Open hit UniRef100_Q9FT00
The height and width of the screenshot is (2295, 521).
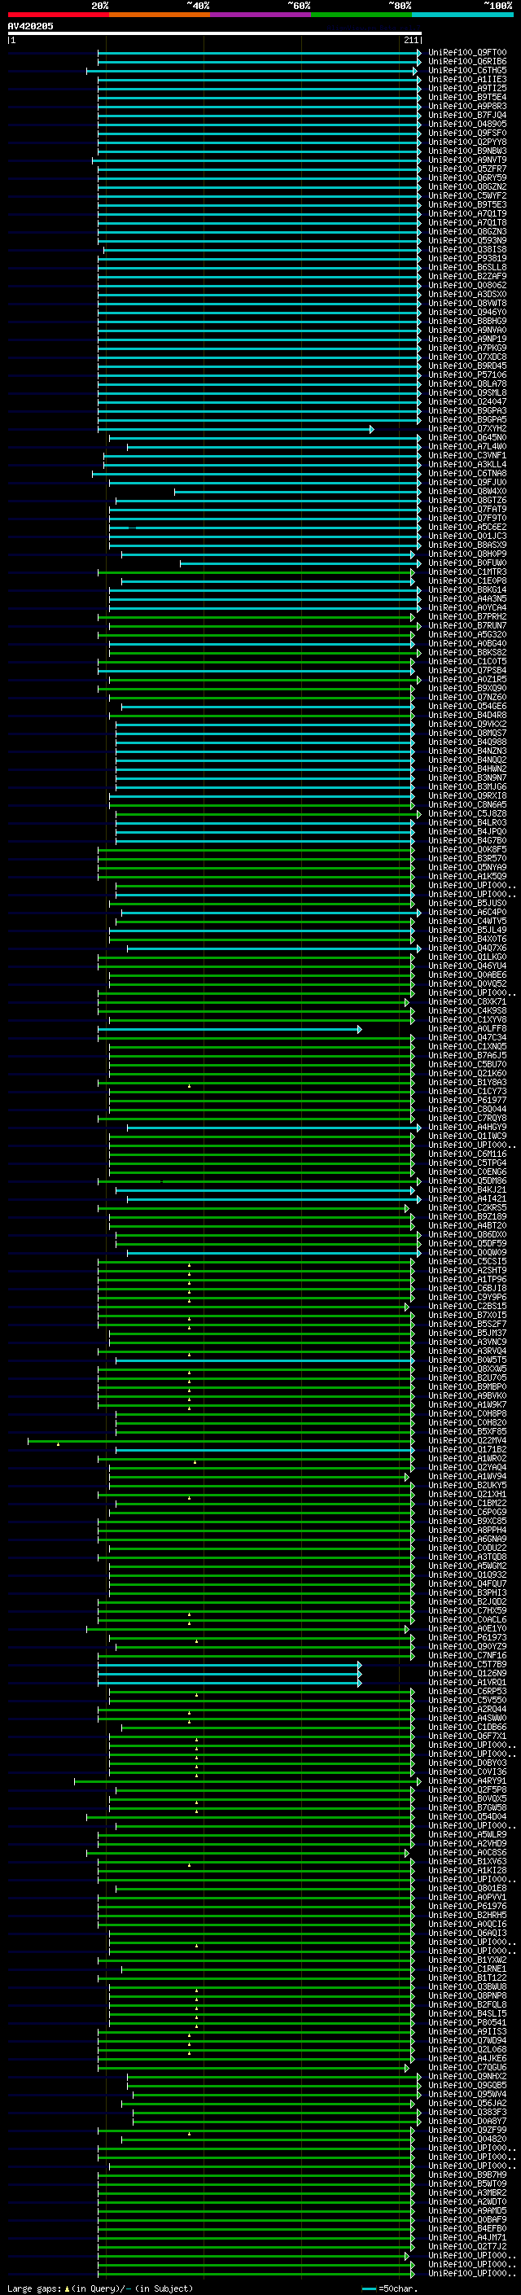pyautogui.click(x=467, y=53)
